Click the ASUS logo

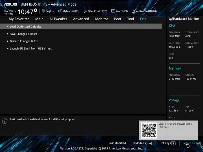coord(10,4)
